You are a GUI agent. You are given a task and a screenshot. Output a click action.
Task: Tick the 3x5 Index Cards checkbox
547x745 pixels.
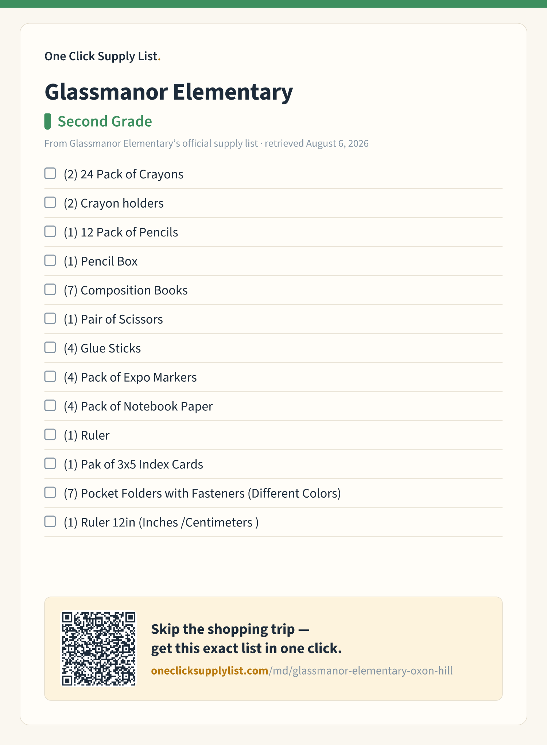[x=50, y=463]
